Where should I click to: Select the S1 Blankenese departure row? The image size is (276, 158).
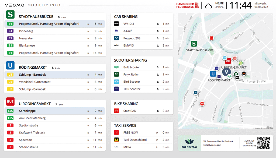click(x=55, y=45)
